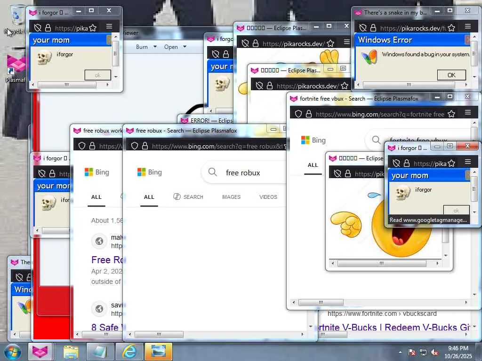Click Bing logo in free robux Search window

tap(149, 172)
